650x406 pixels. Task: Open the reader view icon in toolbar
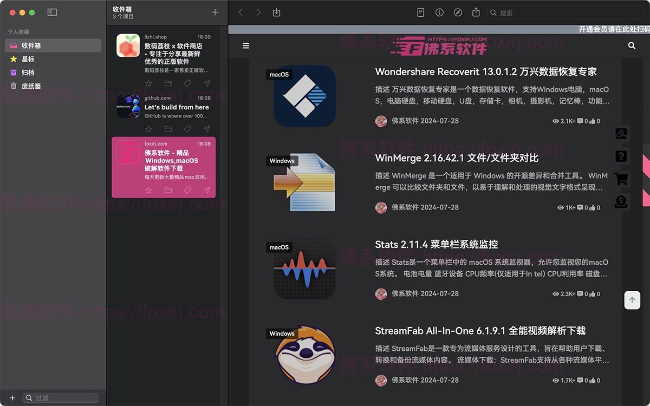pos(421,12)
